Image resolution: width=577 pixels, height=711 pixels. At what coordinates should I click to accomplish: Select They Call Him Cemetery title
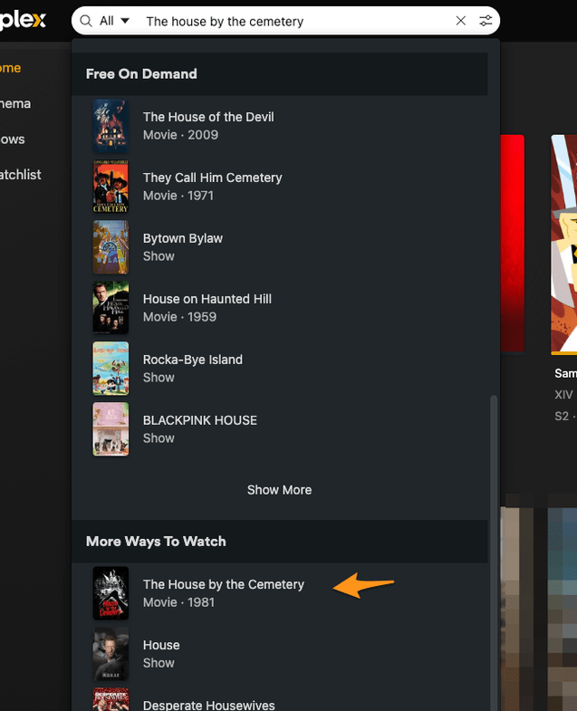[x=212, y=178]
